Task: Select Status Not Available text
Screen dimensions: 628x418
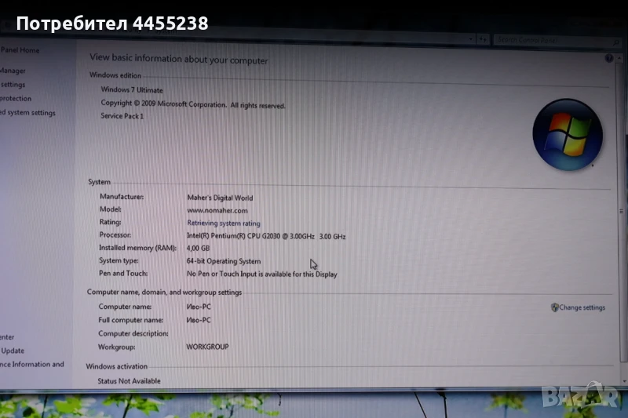Action: tap(129, 381)
